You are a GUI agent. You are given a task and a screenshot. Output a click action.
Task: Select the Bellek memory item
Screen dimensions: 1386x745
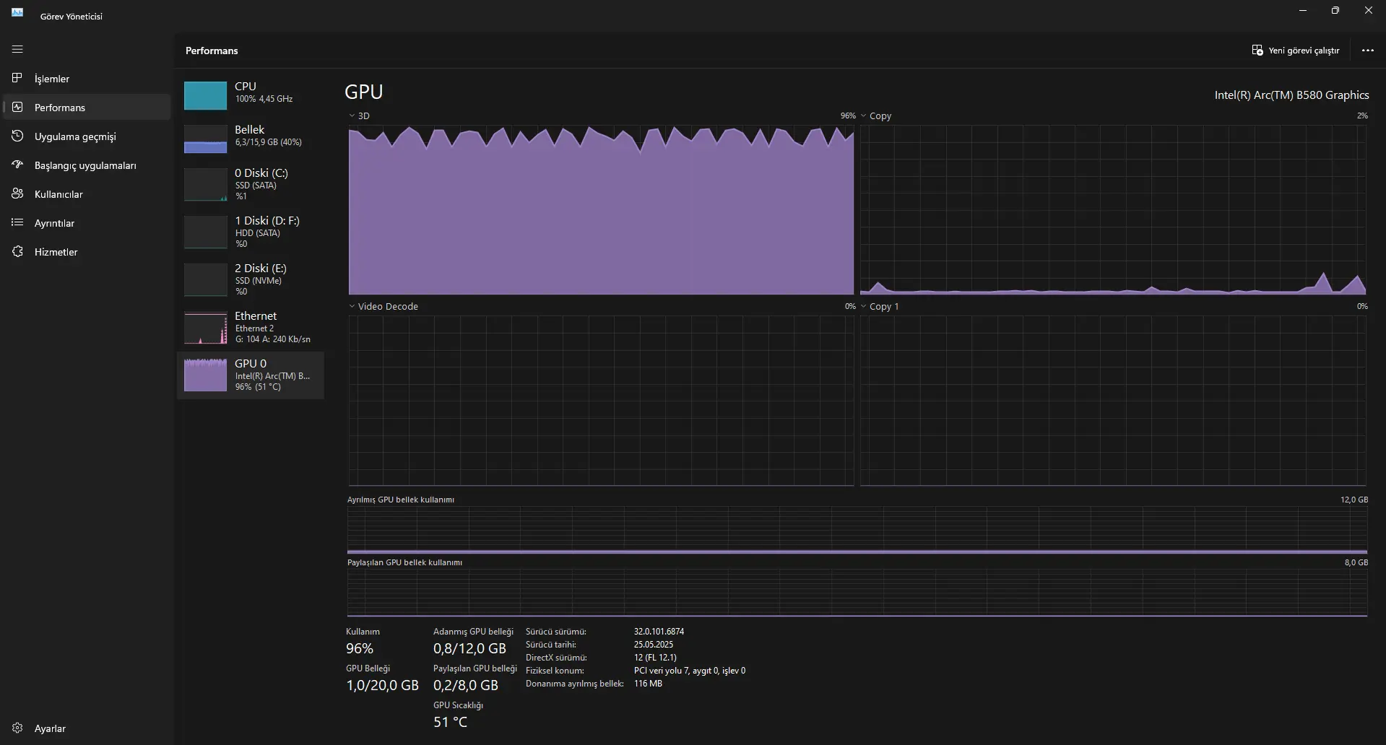click(x=251, y=137)
